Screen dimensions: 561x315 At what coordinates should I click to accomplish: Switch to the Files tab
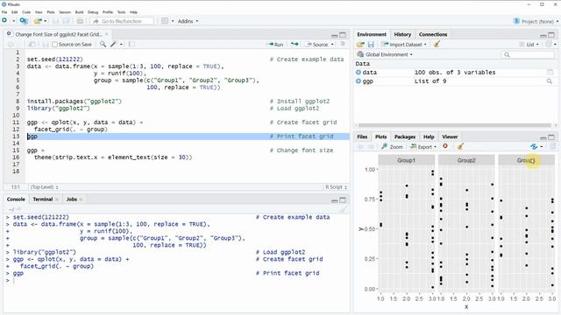coord(362,136)
